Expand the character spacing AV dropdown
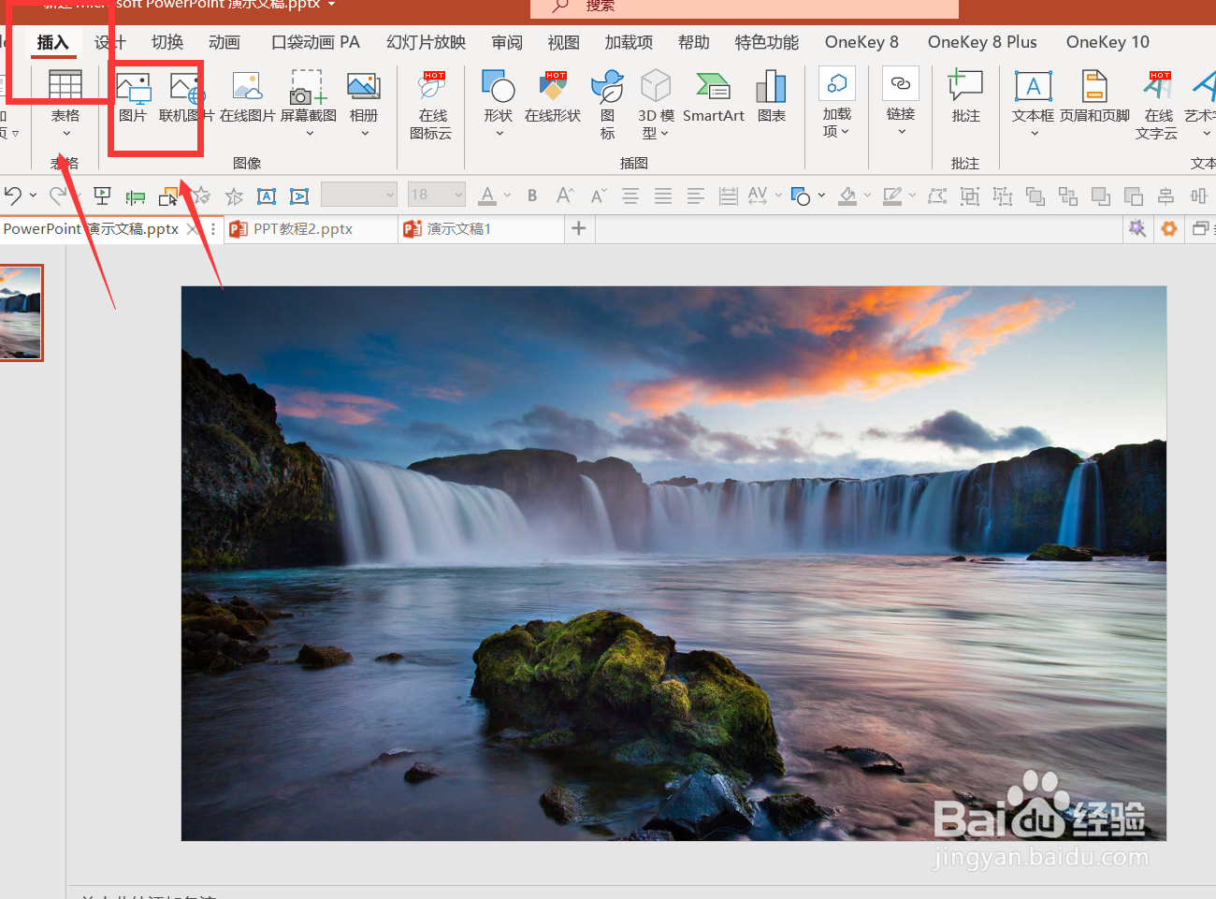The width and height of the screenshot is (1216, 899). tap(778, 196)
